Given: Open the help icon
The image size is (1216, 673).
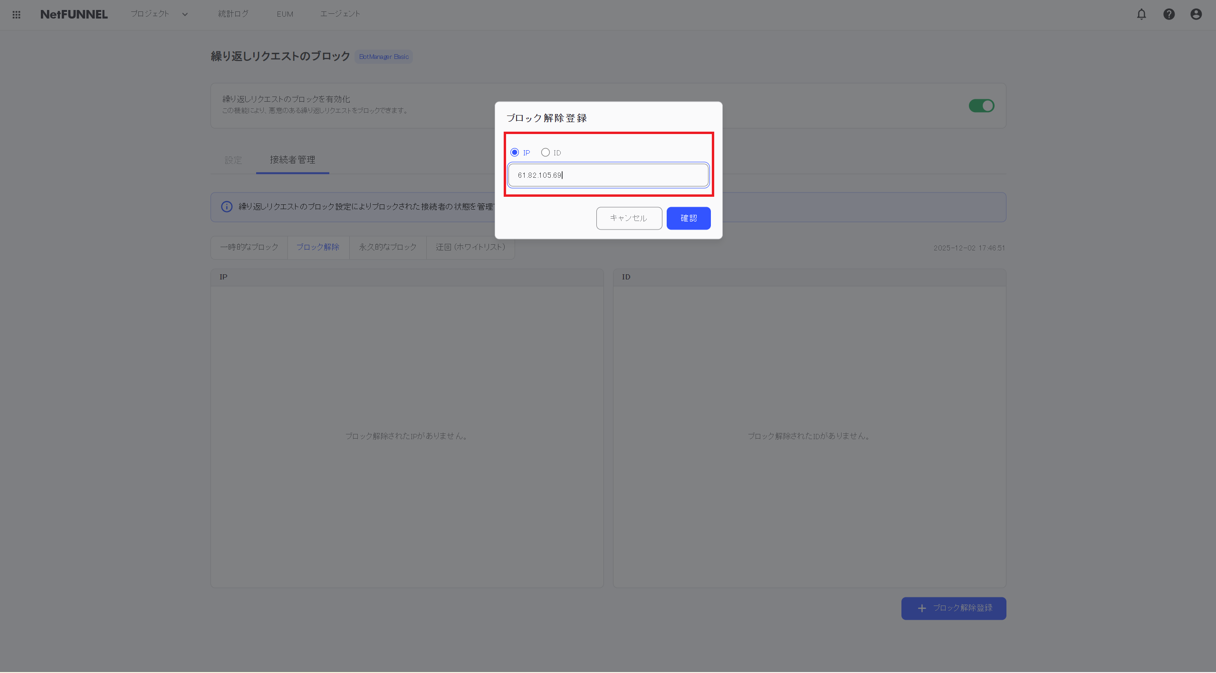Looking at the screenshot, I should tap(1168, 14).
